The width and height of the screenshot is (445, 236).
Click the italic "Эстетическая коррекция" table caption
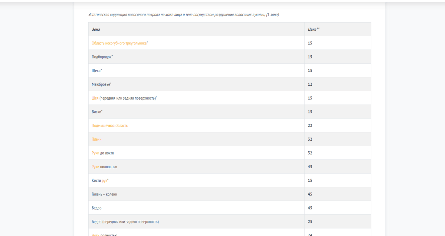pyautogui.click(x=183, y=15)
